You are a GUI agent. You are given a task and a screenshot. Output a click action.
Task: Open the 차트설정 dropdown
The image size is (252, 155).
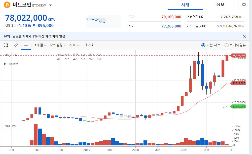coord(58,45)
